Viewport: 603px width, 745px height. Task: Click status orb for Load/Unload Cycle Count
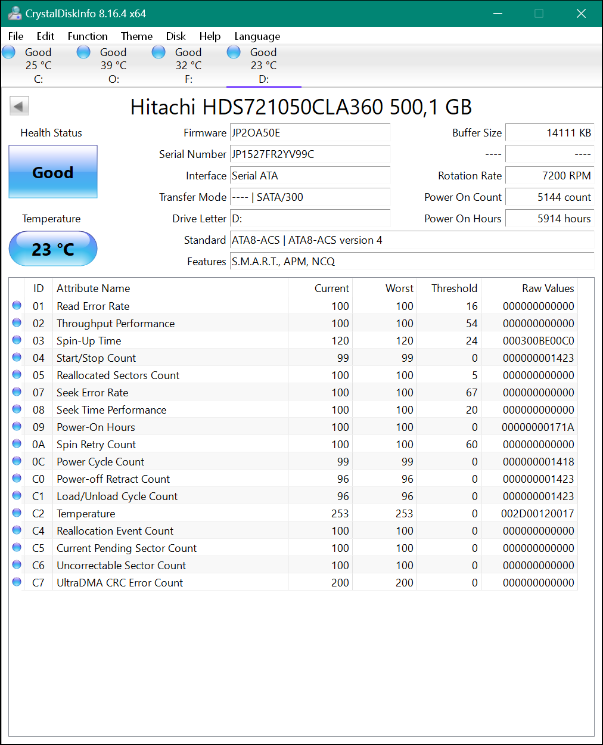pos(17,496)
